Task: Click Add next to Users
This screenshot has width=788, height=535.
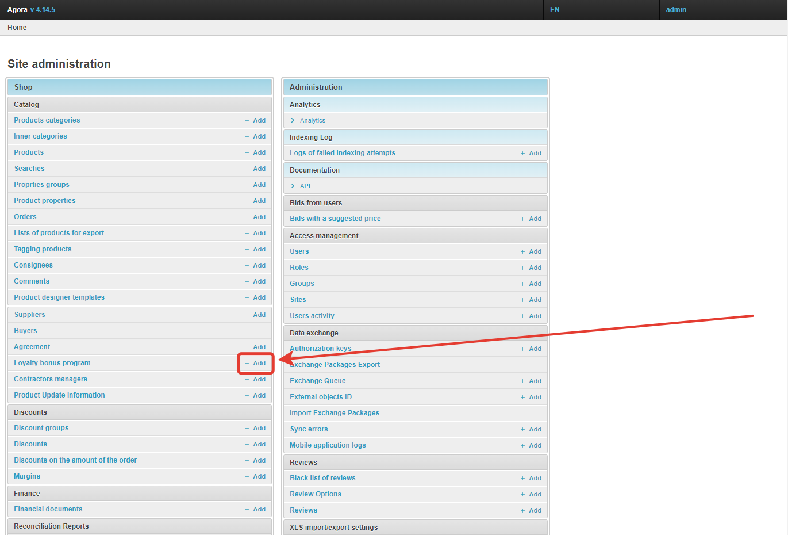Action: point(531,251)
